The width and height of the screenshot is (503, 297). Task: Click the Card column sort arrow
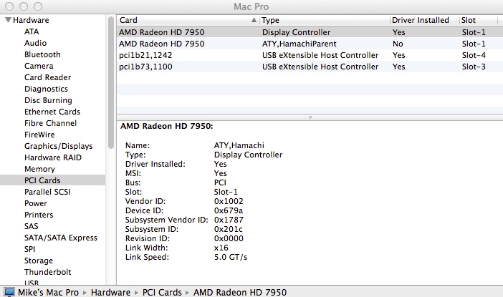[x=254, y=20]
